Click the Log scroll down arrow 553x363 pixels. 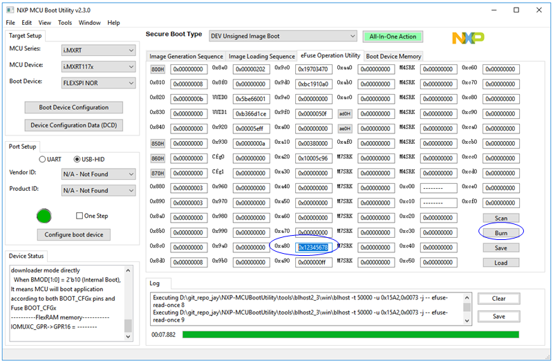coord(467,321)
